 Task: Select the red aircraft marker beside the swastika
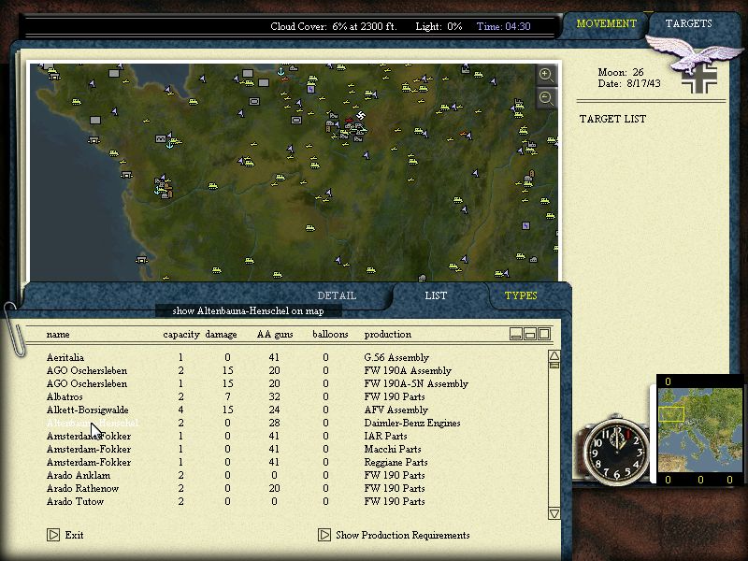[x=349, y=120]
